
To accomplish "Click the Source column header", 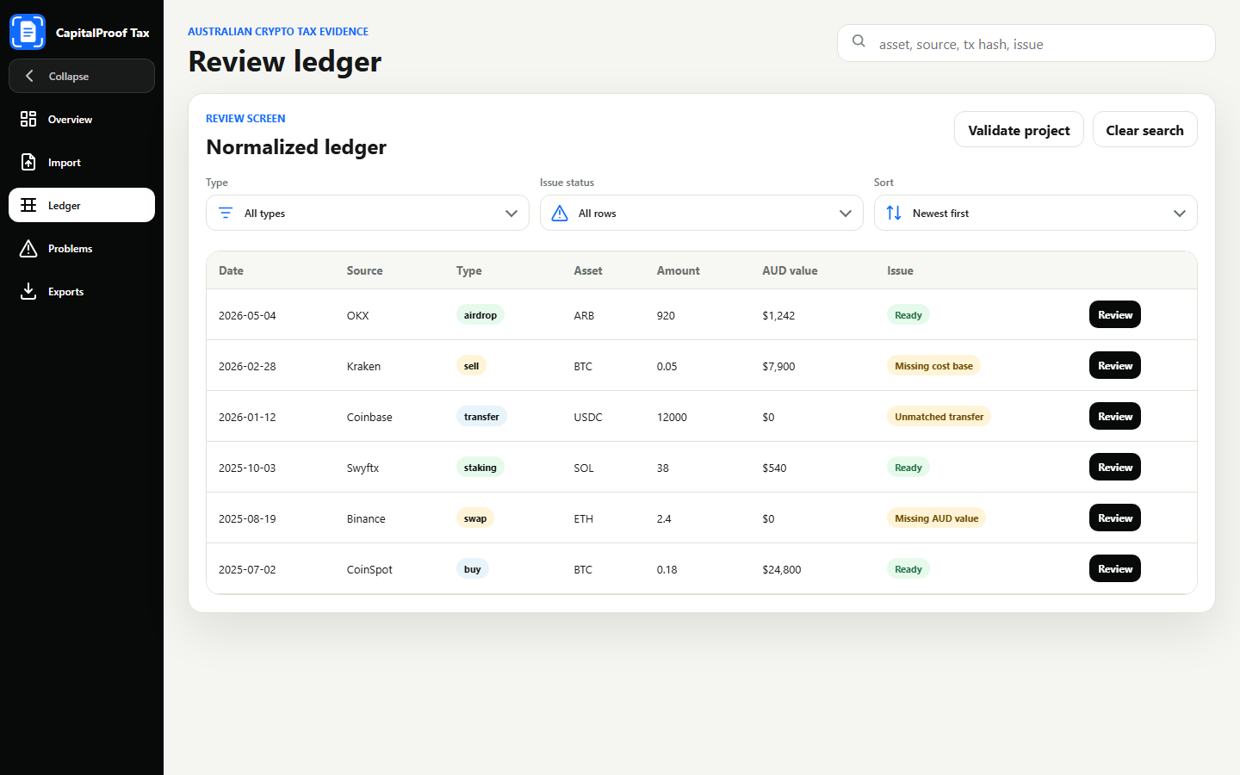I will [x=364, y=270].
